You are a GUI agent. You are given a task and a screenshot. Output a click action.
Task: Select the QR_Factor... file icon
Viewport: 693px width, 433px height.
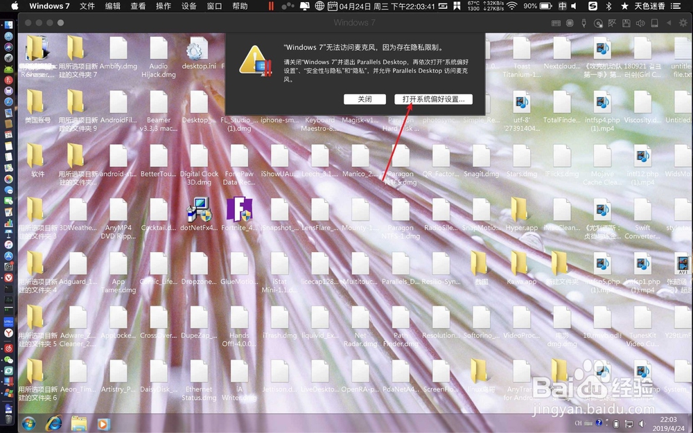441,161
